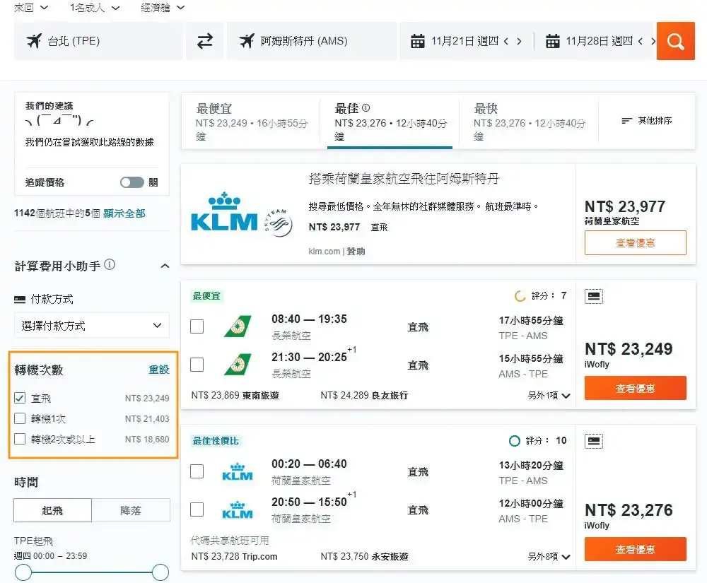Click the score circle icon for 評分 7

tap(520, 296)
